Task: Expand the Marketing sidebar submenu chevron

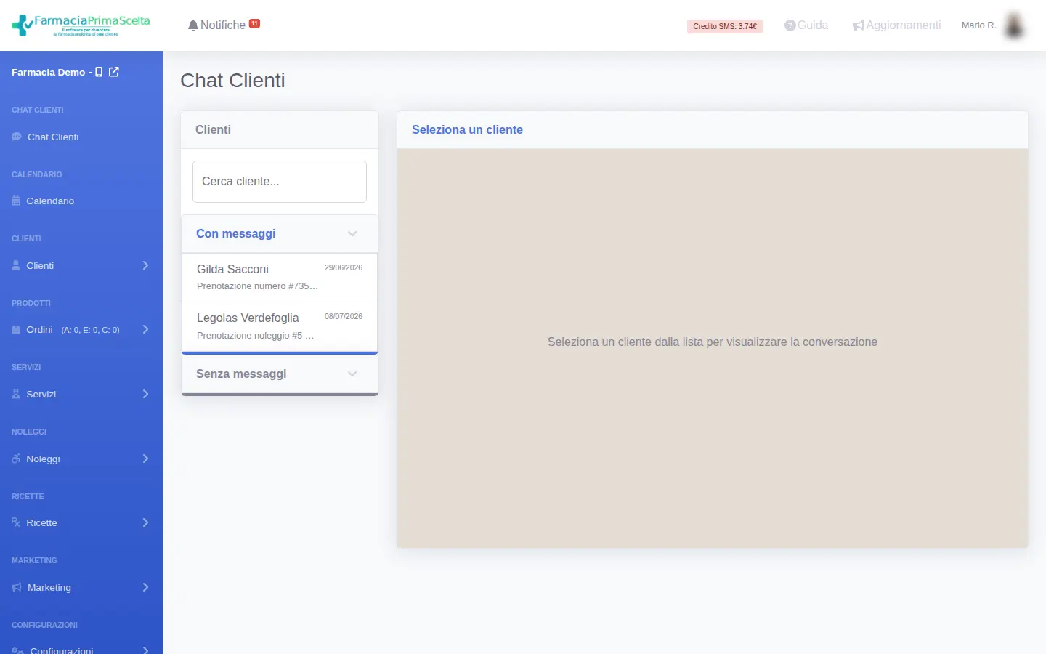Action: pos(145,587)
